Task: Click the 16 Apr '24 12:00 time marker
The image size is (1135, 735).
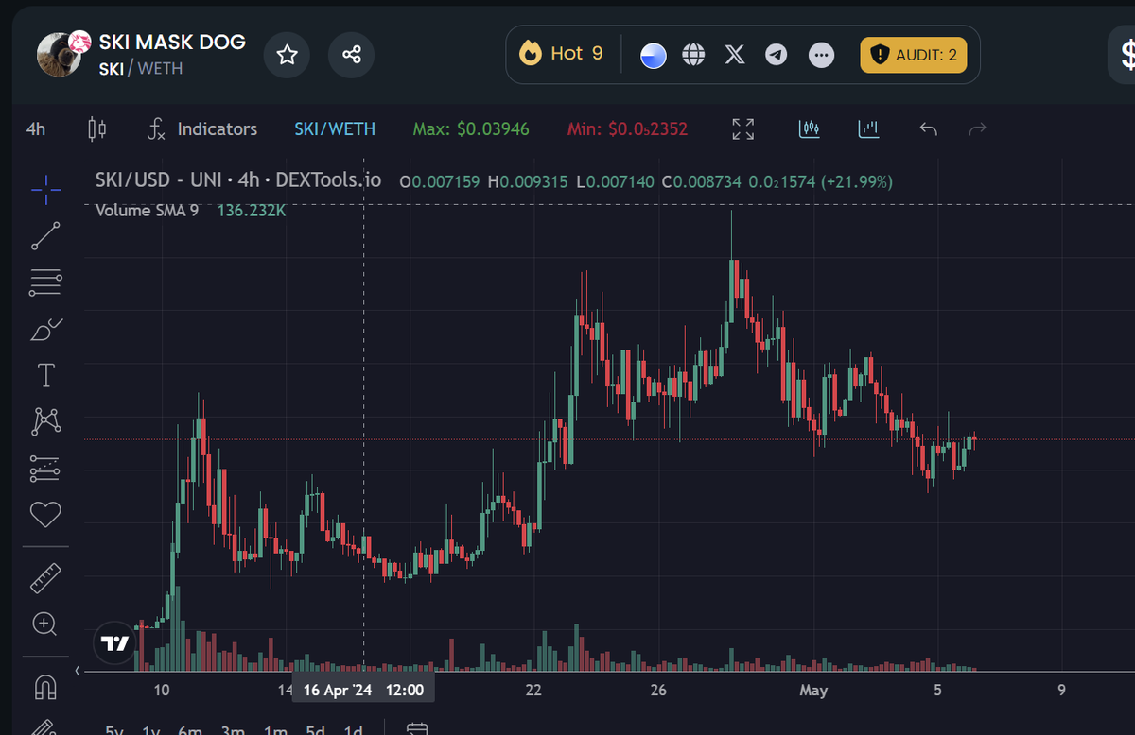Action: (x=363, y=690)
